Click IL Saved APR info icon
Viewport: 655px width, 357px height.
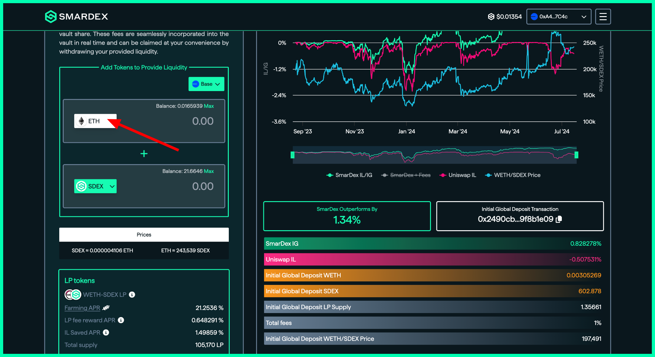pos(106,332)
